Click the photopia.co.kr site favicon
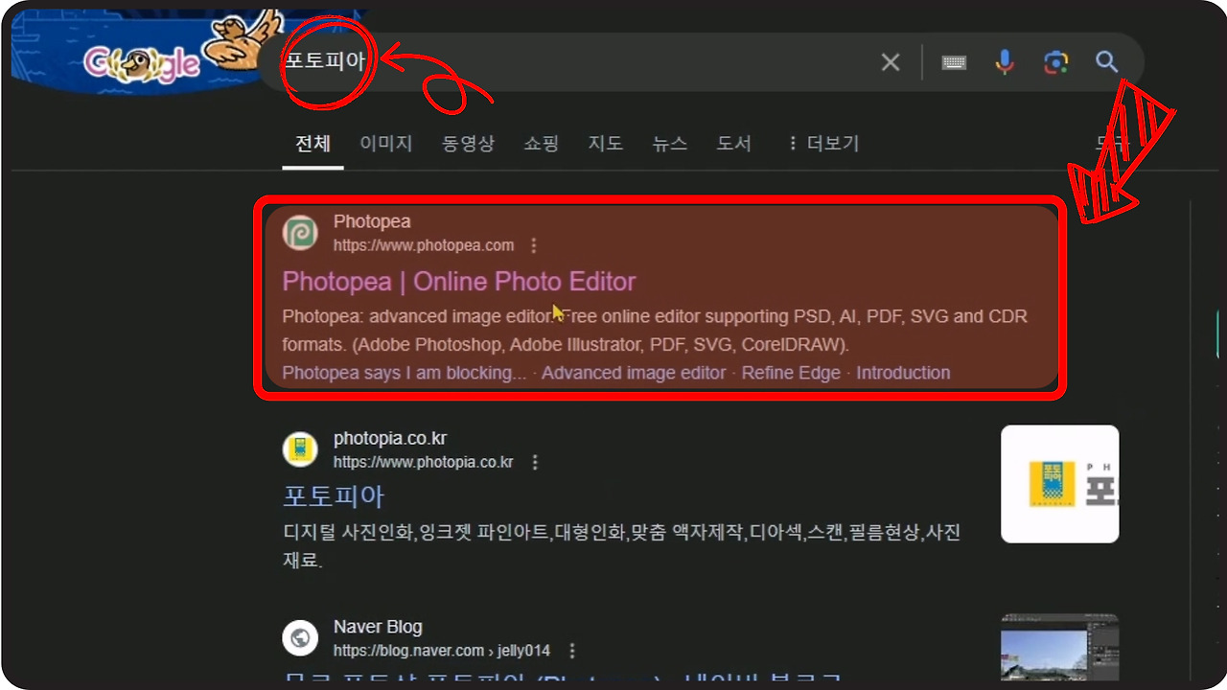The height and width of the screenshot is (690, 1227). (300, 449)
